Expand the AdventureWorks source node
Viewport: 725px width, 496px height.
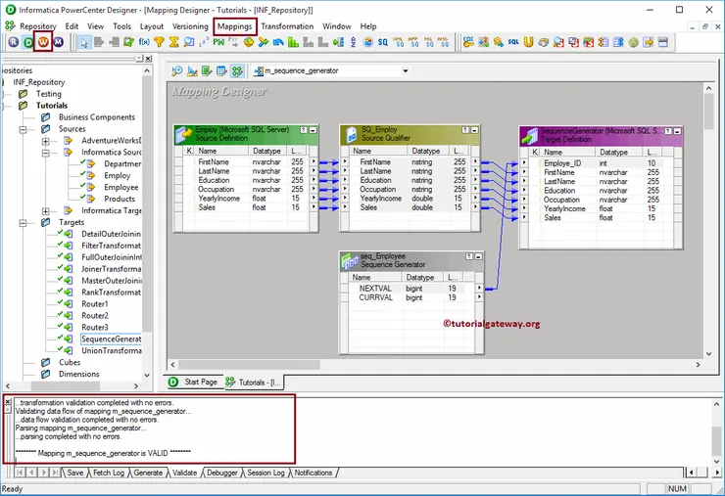point(46,141)
